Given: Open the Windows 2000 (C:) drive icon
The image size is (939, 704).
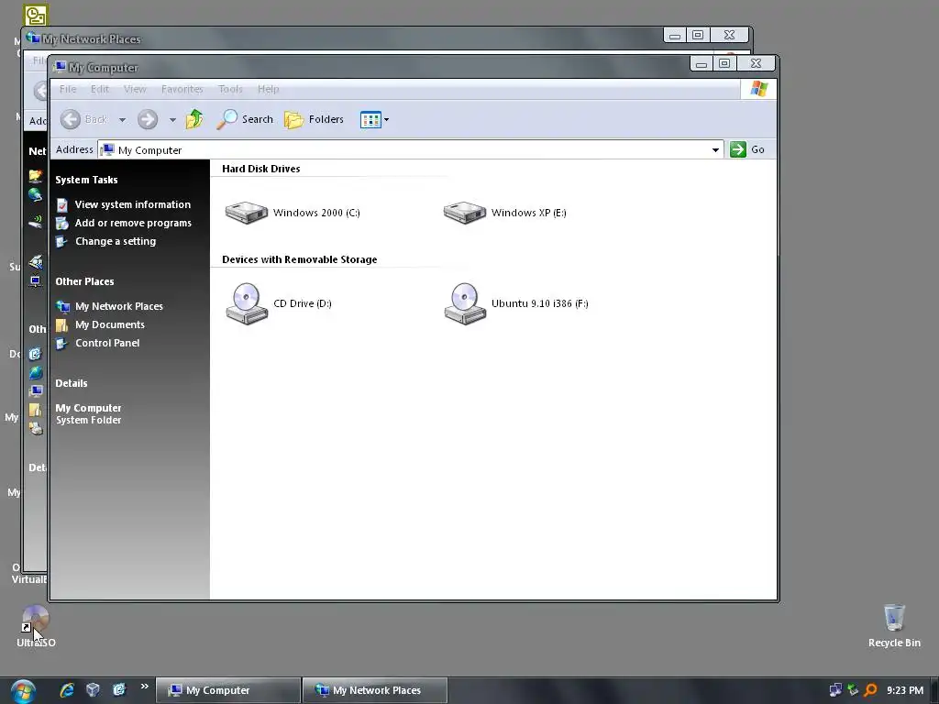Looking at the screenshot, I should click(x=246, y=213).
